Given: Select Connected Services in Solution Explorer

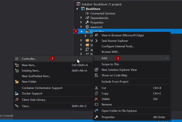Looking at the screenshot, I should [103, 13].
